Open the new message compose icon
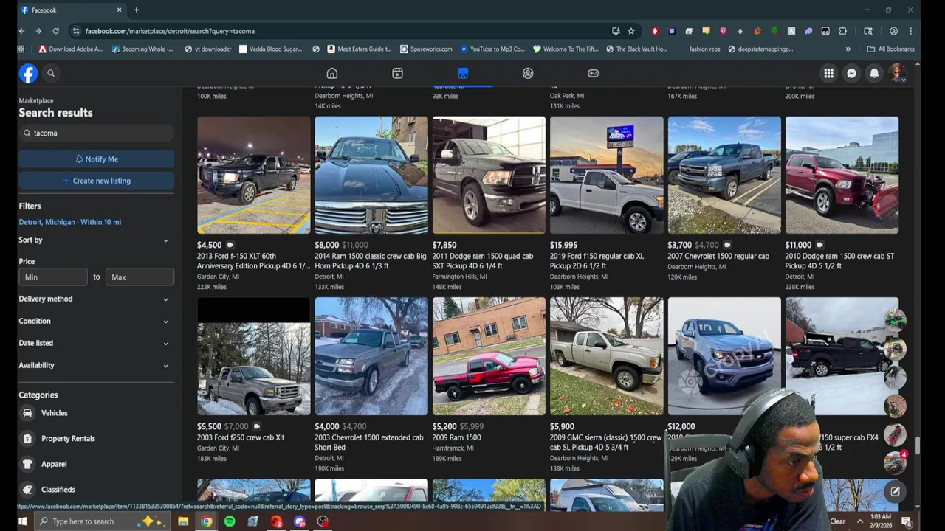 click(895, 491)
